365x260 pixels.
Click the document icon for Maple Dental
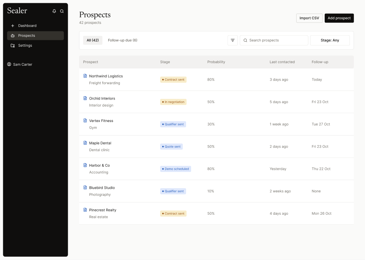pyautogui.click(x=85, y=143)
